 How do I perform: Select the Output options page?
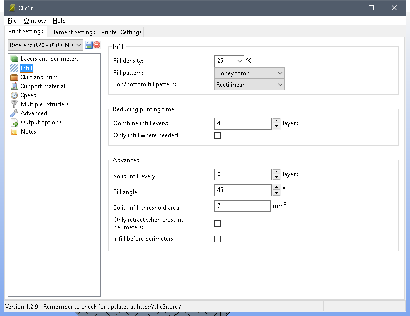point(41,122)
